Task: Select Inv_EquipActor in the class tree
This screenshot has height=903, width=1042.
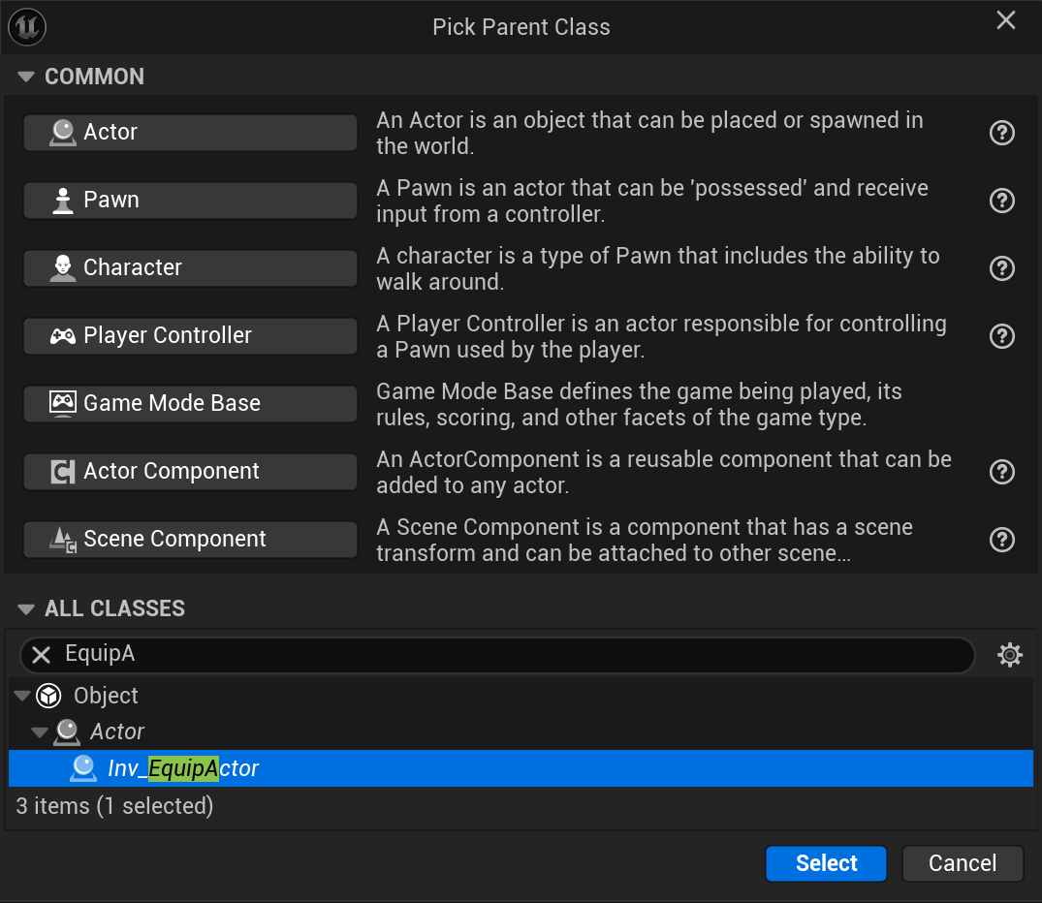Action: pos(183,768)
